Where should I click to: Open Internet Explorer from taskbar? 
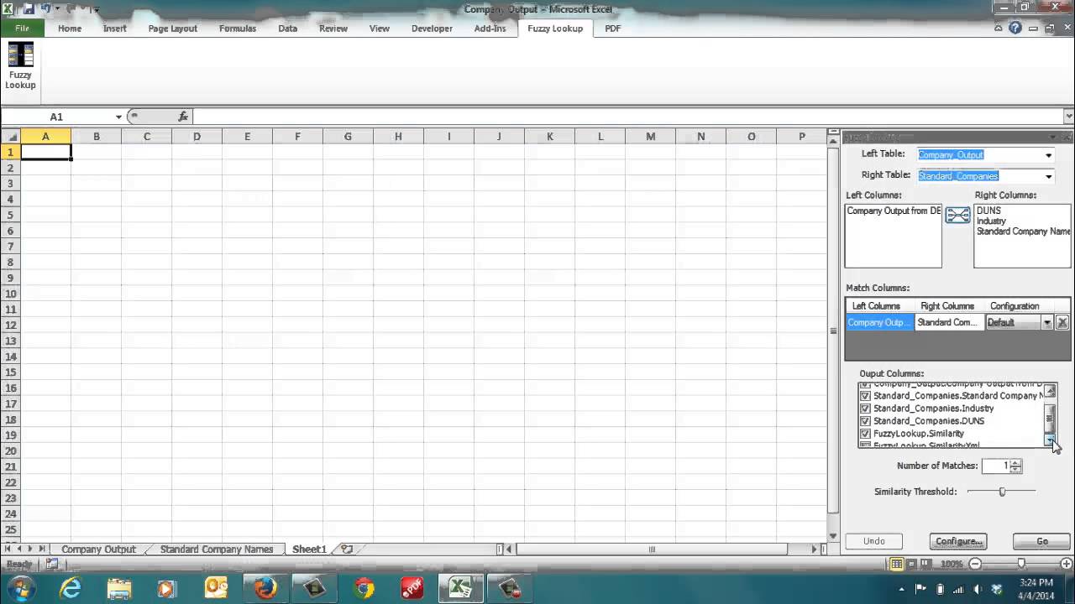coord(71,588)
